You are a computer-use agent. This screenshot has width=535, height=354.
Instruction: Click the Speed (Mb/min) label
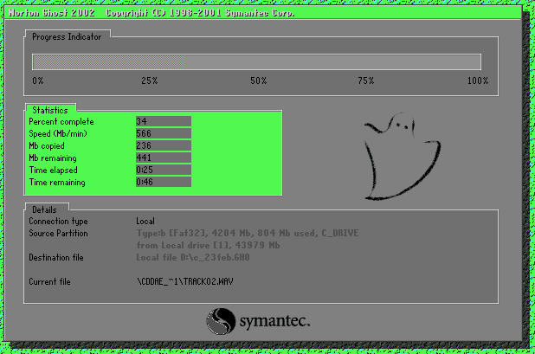pyautogui.click(x=58, y=133)
